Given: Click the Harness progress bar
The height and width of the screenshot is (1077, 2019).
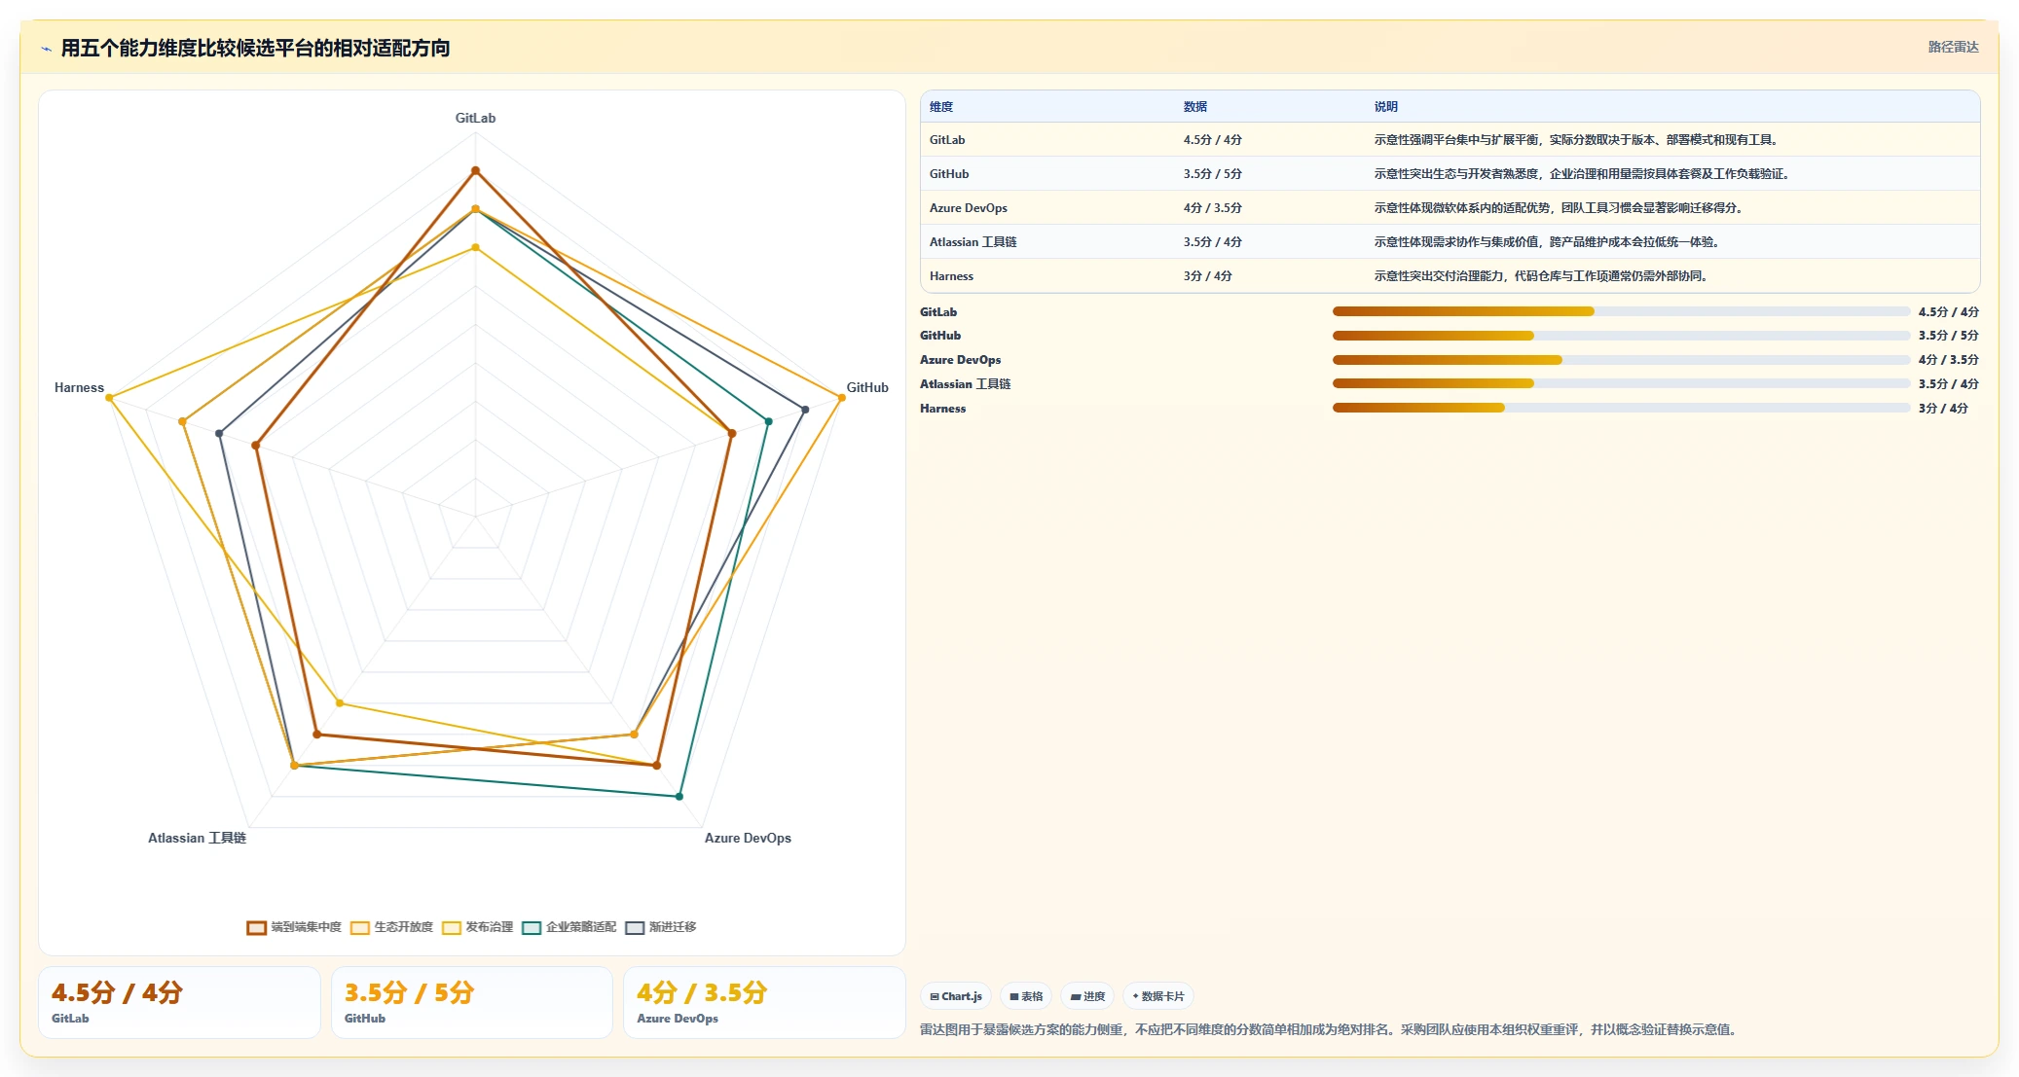Looking at the screenshot, I should coord(1622,408).
